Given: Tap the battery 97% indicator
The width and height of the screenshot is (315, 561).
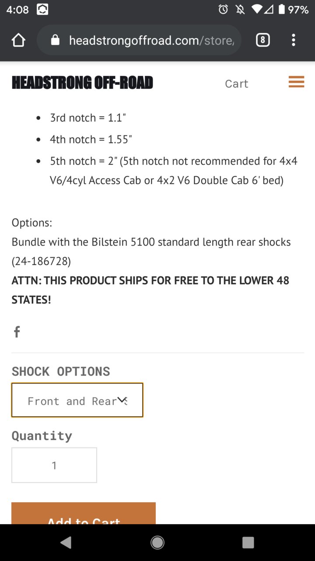Looking at the screenshot, I should pyautogui.click(x=294, y=9).
